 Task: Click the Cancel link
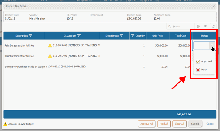(x=210, y=124)
